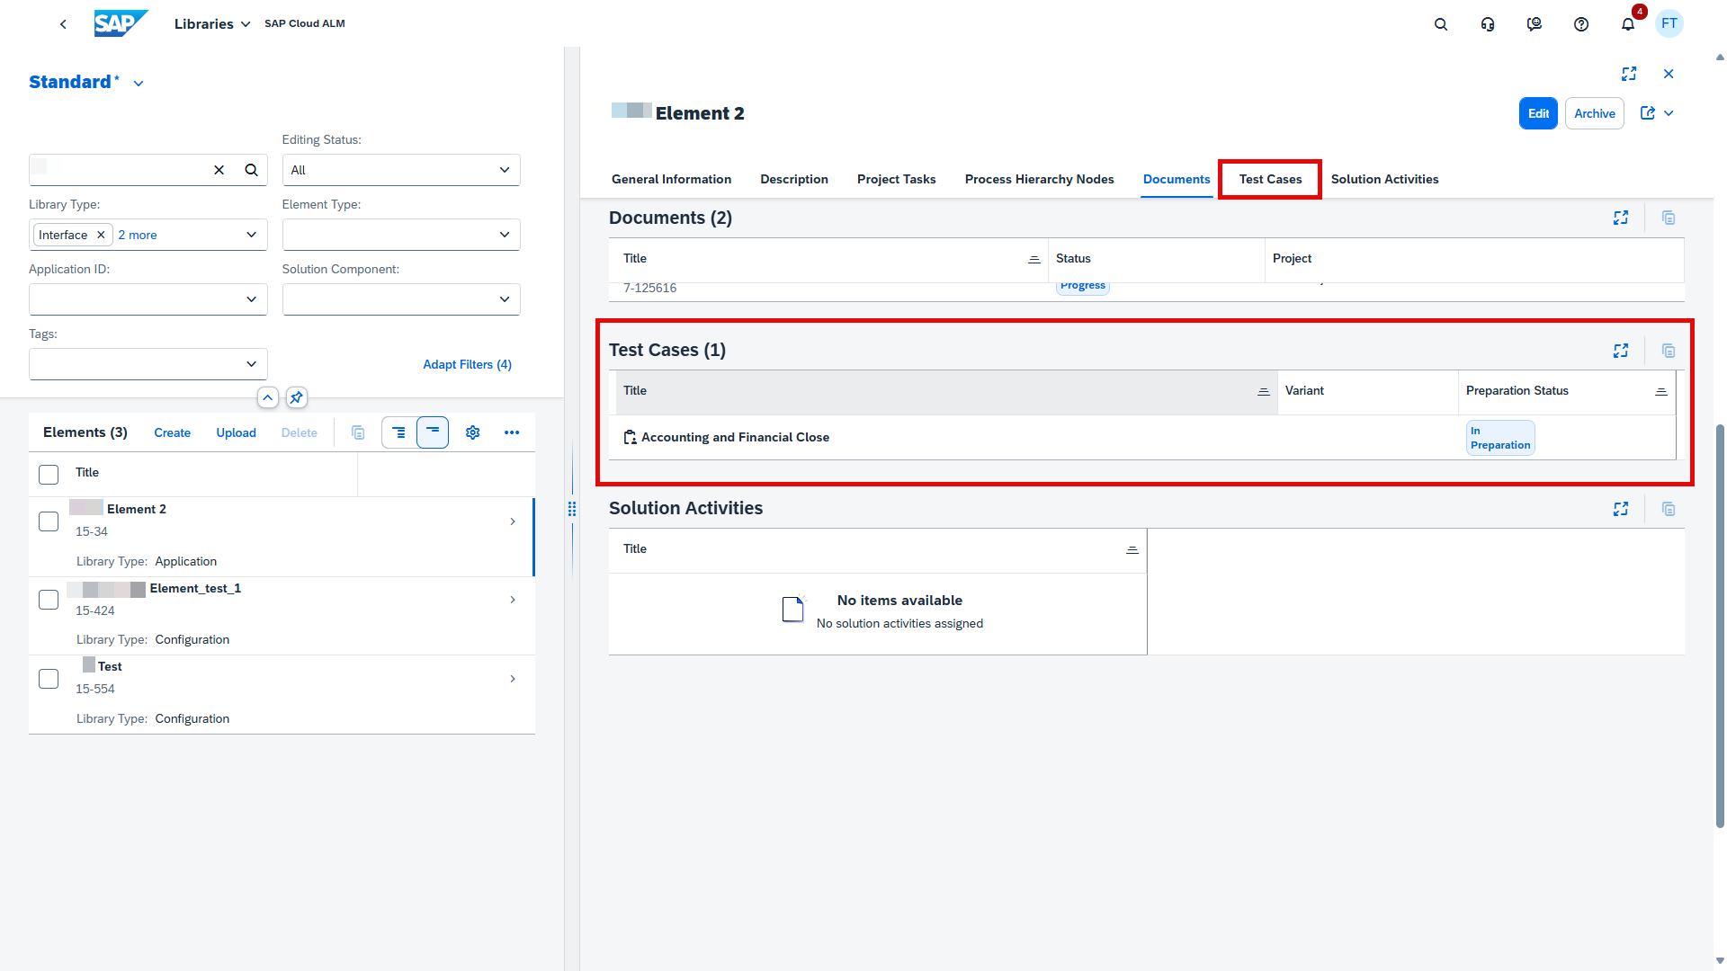Click the Adapt Filters (4) link
This screenshot has width=1727, height=971.
(467, 364)
